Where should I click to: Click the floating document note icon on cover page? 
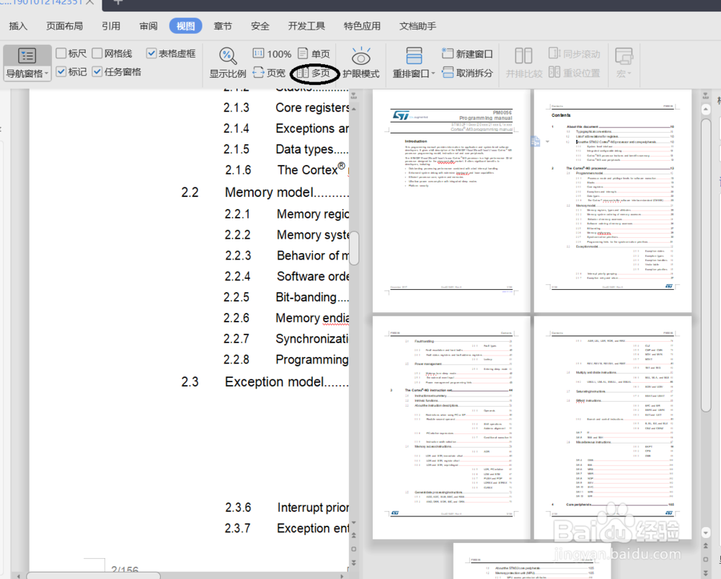point(535,141)
